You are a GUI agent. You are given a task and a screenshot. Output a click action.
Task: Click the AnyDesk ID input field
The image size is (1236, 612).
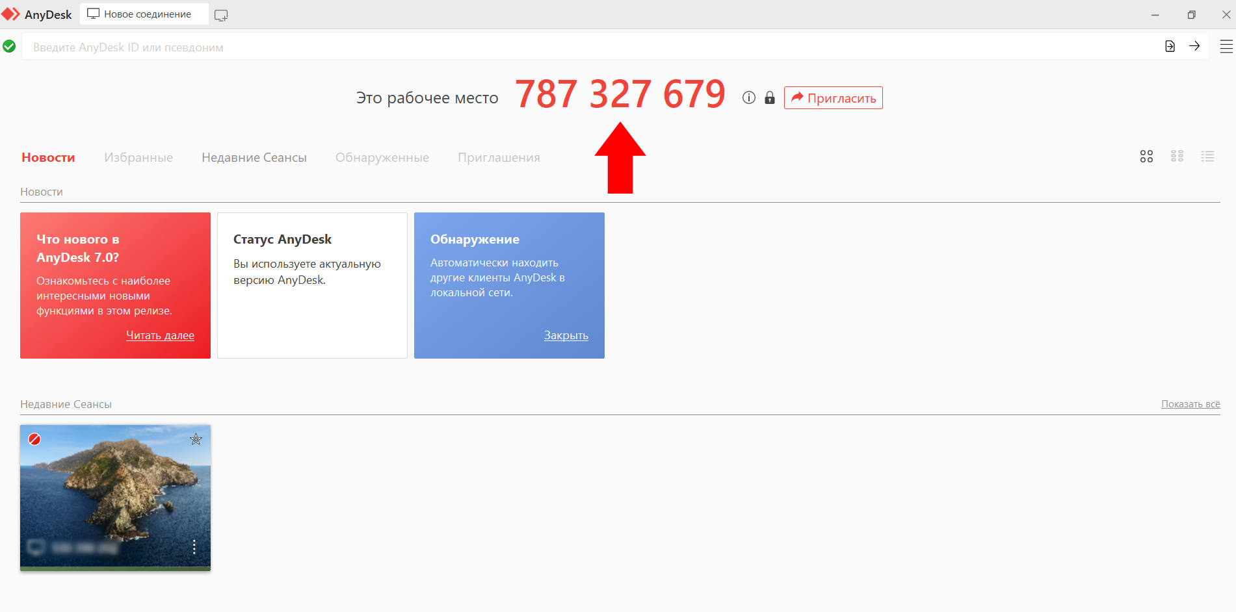pos(585,47)
